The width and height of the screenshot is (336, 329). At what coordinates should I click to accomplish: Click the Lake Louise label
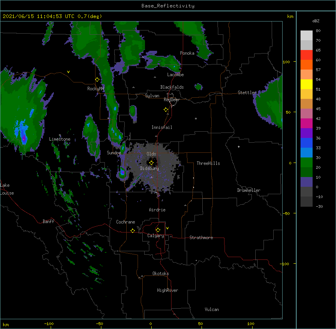click(7, 189)
